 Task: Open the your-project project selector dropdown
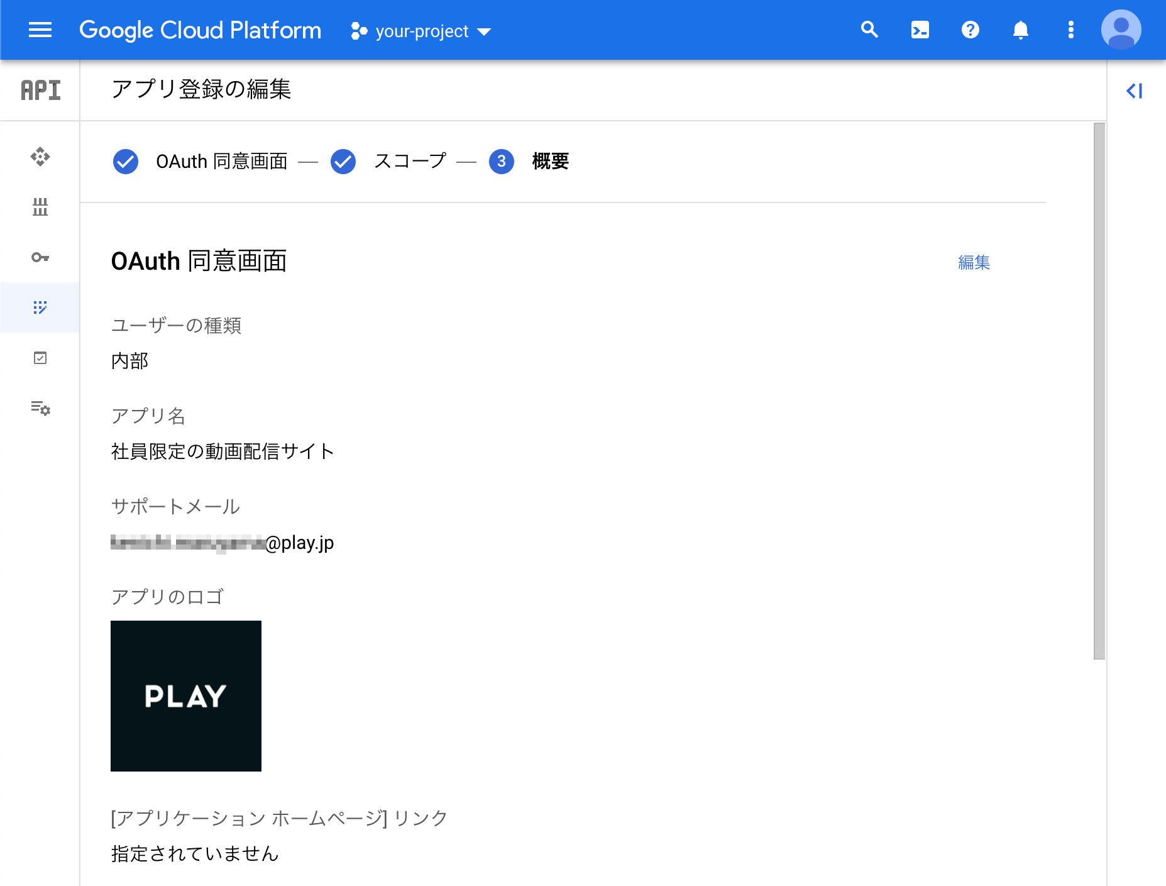421,31
